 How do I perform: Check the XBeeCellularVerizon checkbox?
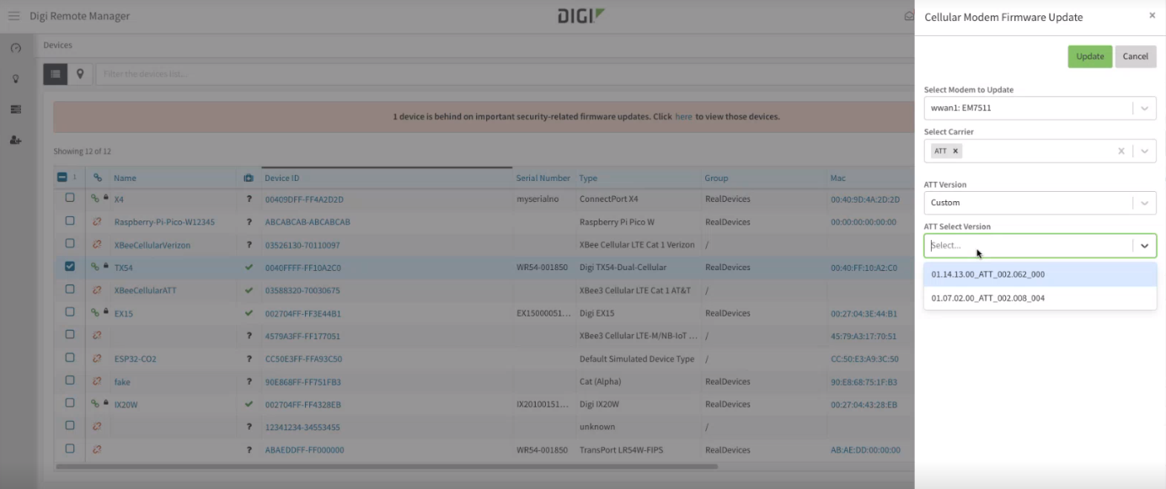70,243
